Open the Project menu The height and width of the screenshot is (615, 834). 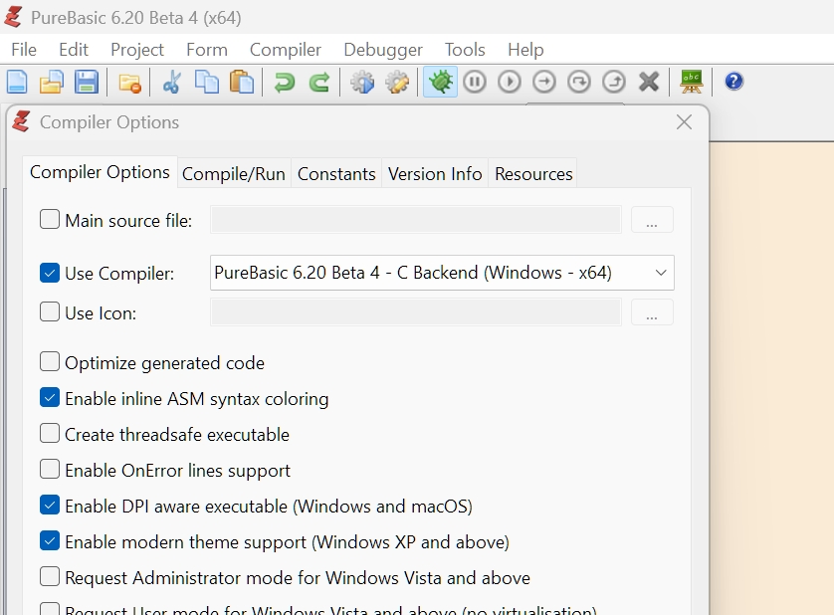[x=137, y=50]
